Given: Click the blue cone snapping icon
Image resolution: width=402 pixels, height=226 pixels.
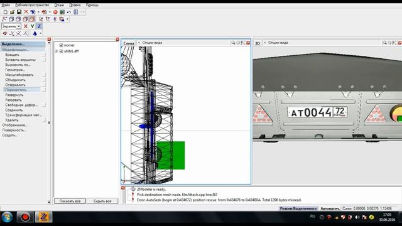Looking at the screenshot, I should pos(35,33).
